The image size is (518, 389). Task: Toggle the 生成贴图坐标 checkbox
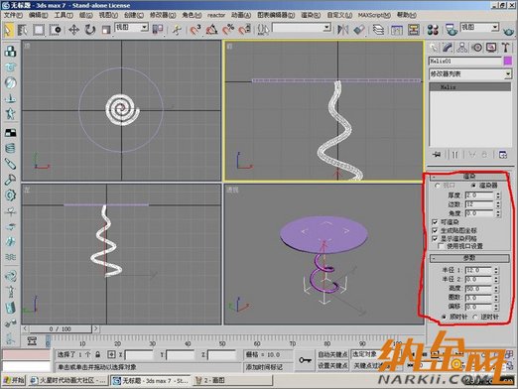pos(435,230)
